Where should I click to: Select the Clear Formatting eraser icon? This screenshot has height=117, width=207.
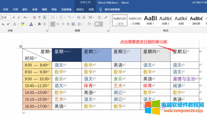(34, 17)
